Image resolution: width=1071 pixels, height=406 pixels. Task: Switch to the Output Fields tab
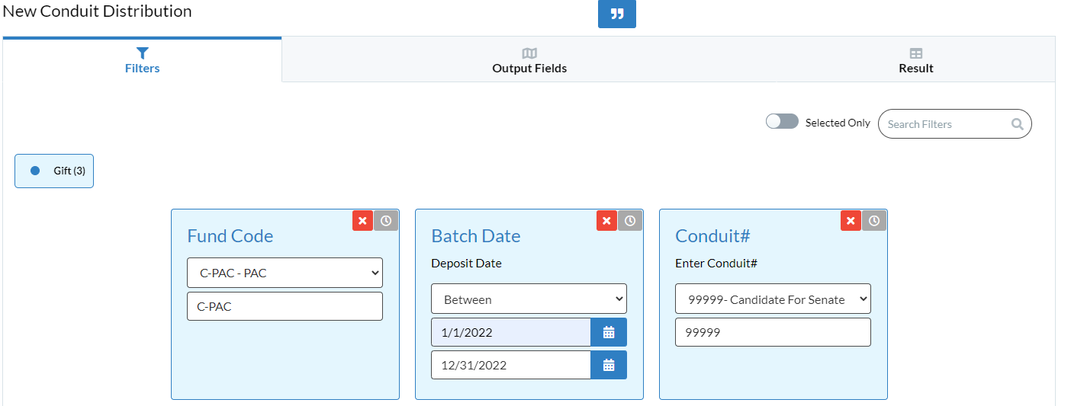pos(529,60)
